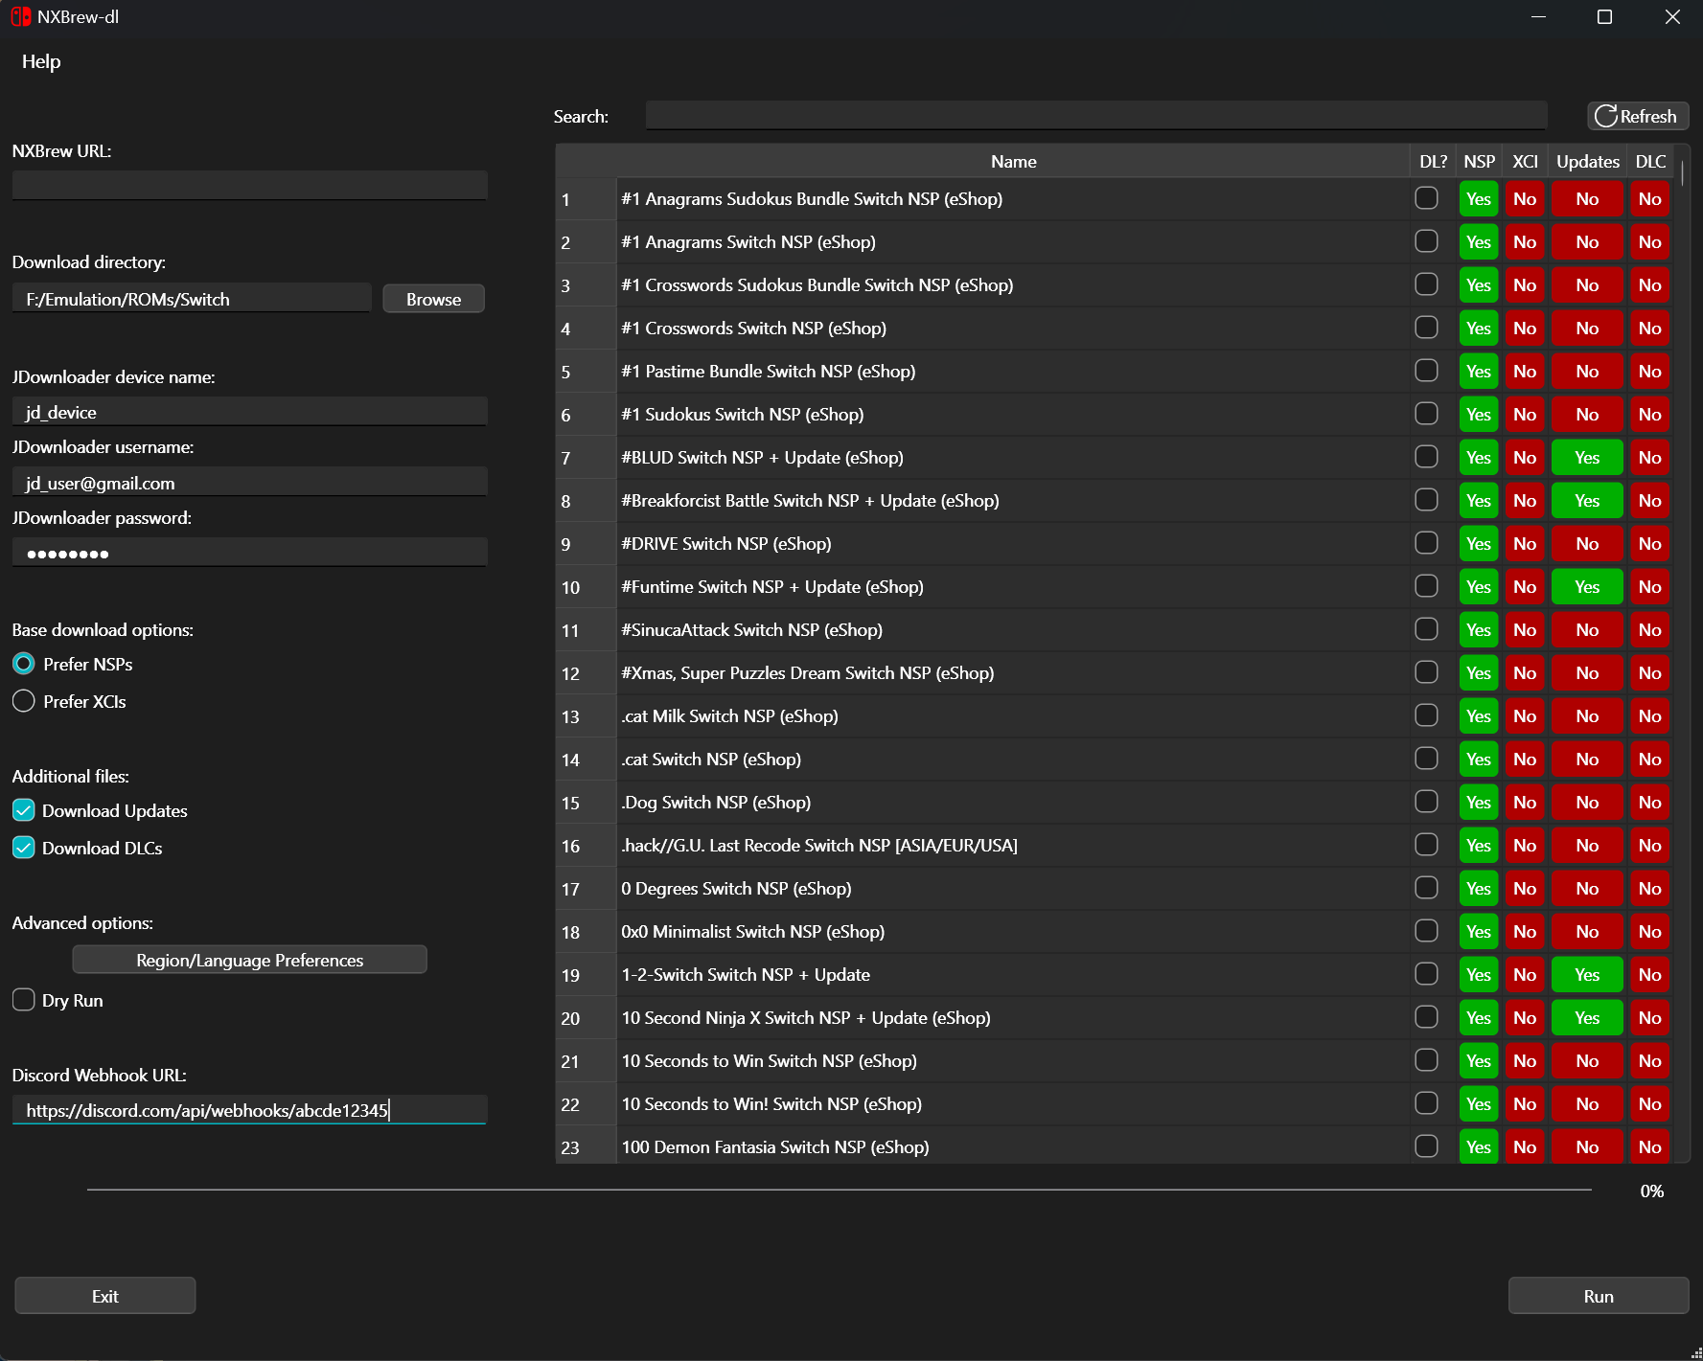Viewport: 1703px width, 1361px height.
Task: Select '.cat Milk Switch NSP (eShop)' text
Action: 729,716
